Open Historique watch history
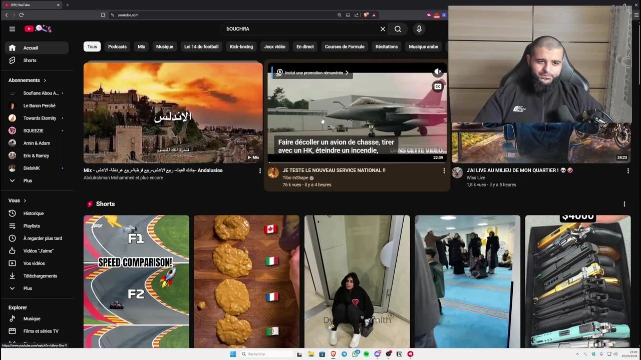Screen dimensions: 641x360 pyautogui.click(x=37, y=213)
